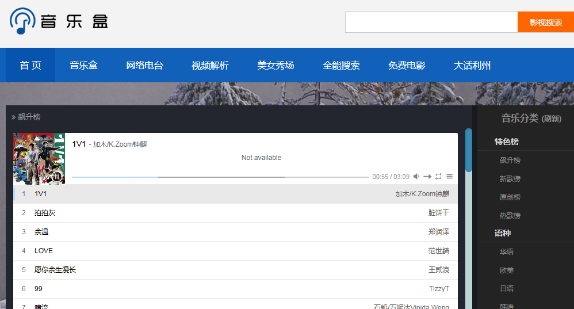This screenshot has width=574, height=309.
Task: Click the 特色榜 section heading
Action: pyautogui.click(x=506, y=142)
